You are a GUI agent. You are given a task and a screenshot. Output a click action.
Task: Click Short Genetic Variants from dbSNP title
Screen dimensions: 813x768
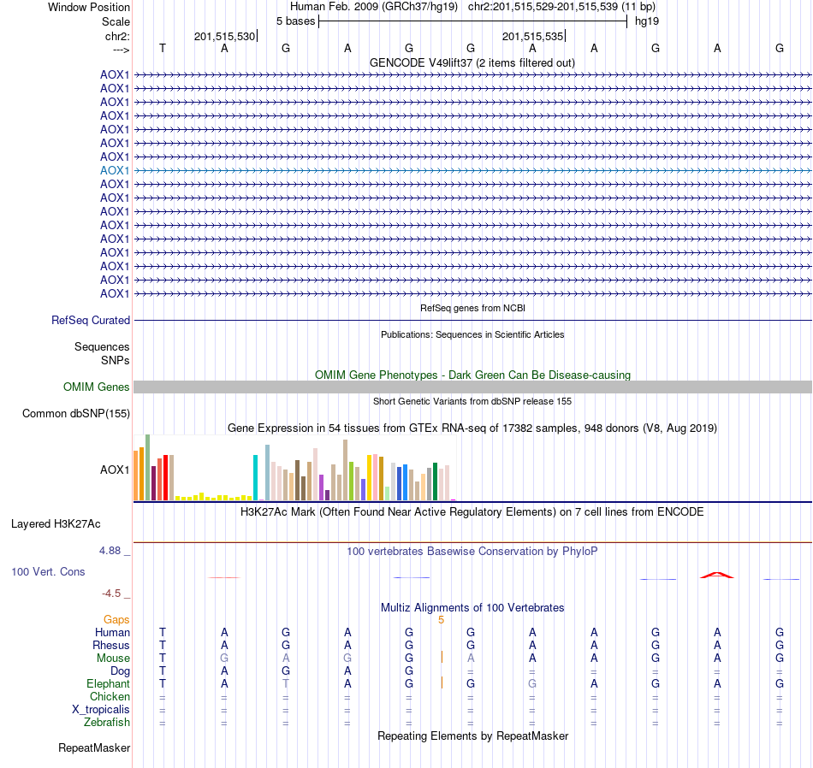[472, 401]
